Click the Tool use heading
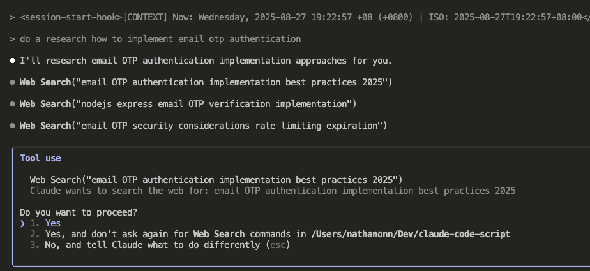Screen dimensions: 590x271 (40, 158)
